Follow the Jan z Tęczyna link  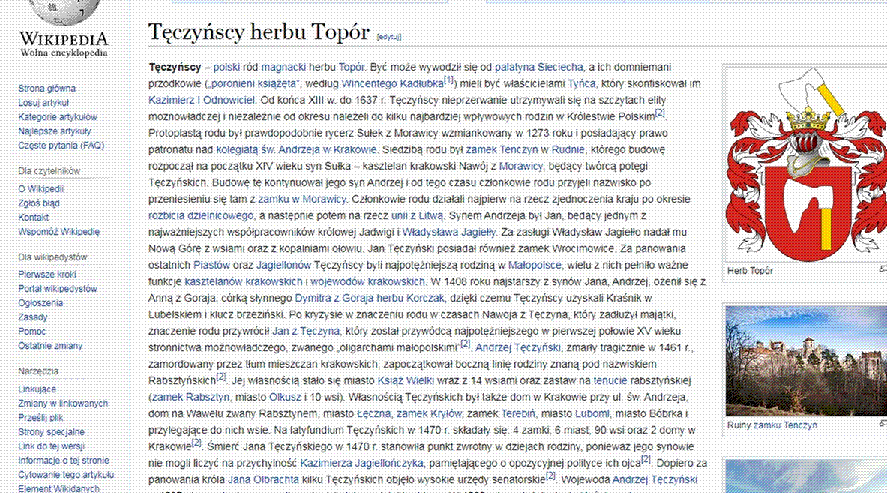pyautogui.click(x=306, y=331)
